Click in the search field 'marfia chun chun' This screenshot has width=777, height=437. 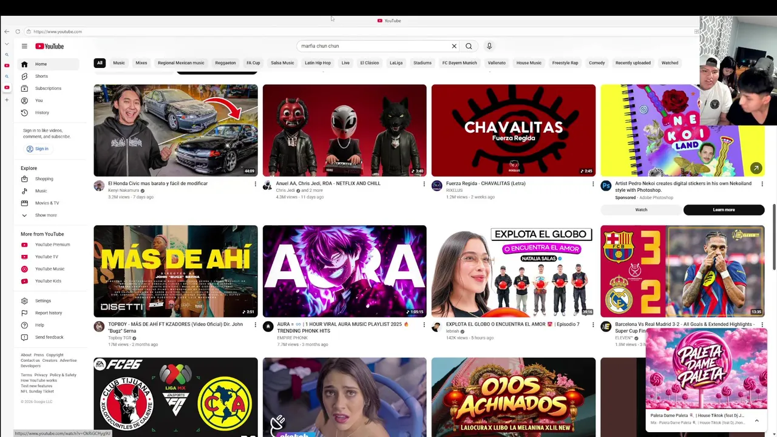(x=373, y=46)
